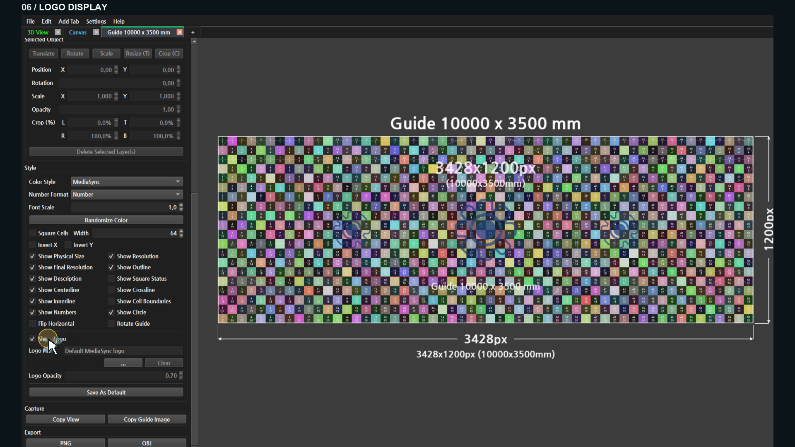Click Position Y input field

153,70
